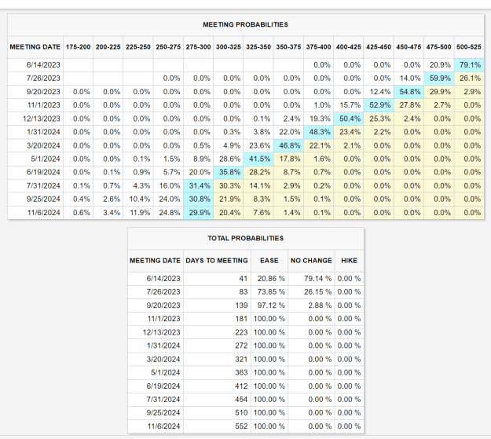Select 29.9% in the 11/6/2024 row
The image size is (491, 439).
tap(199, 213)
